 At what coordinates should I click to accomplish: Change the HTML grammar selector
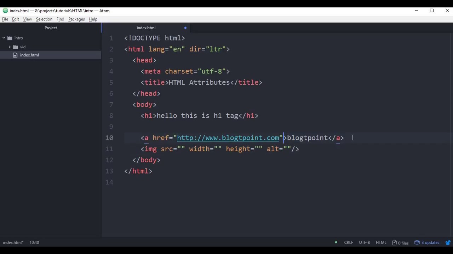tap(381, 243)
